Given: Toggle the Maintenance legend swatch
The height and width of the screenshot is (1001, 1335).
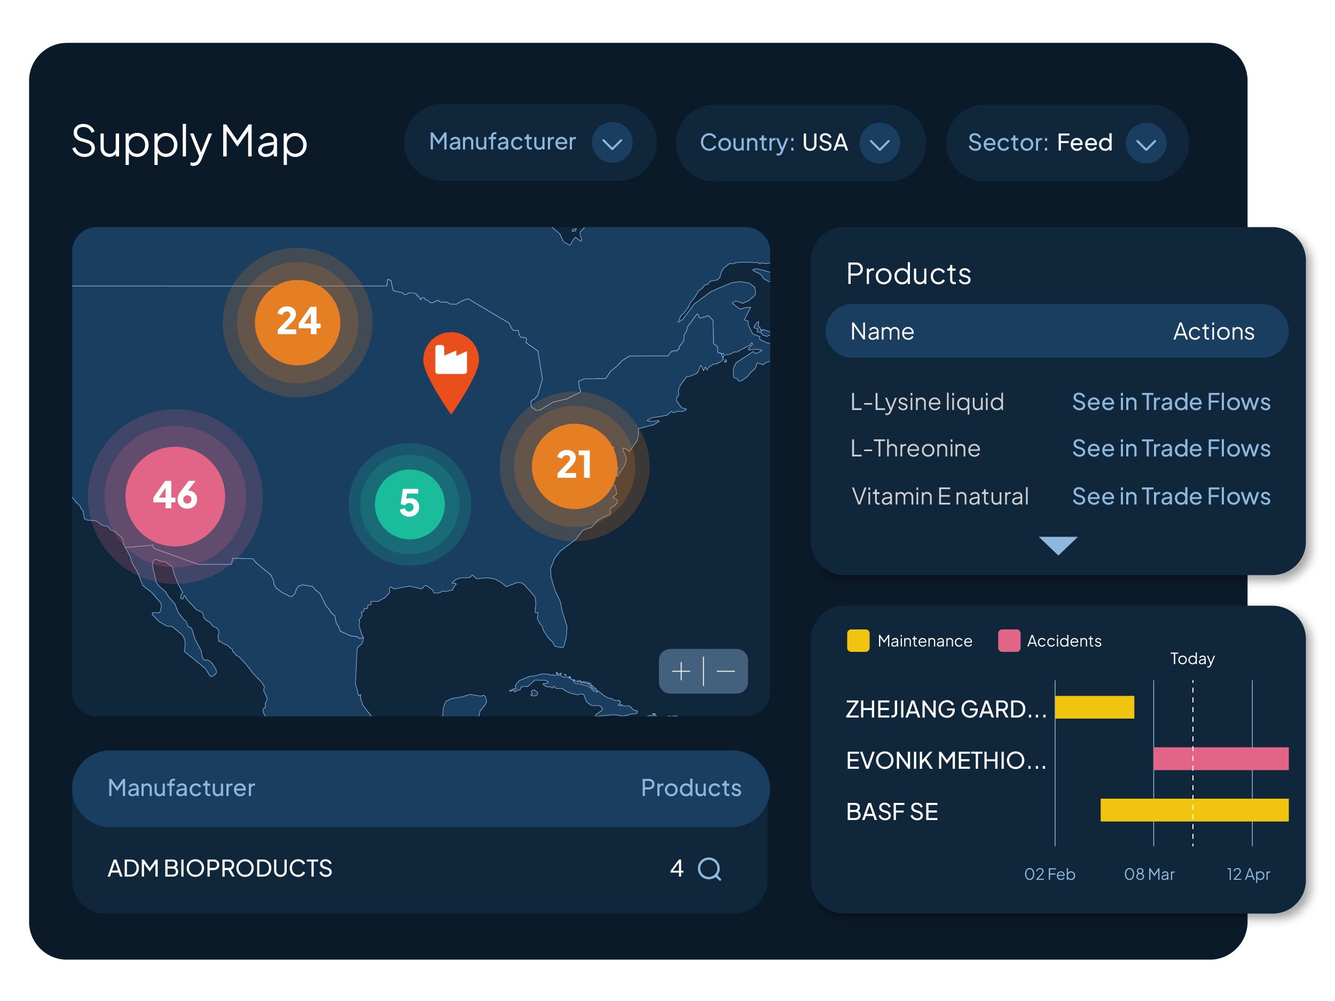Looking at the screenshot, I should (x=858, y=640).
